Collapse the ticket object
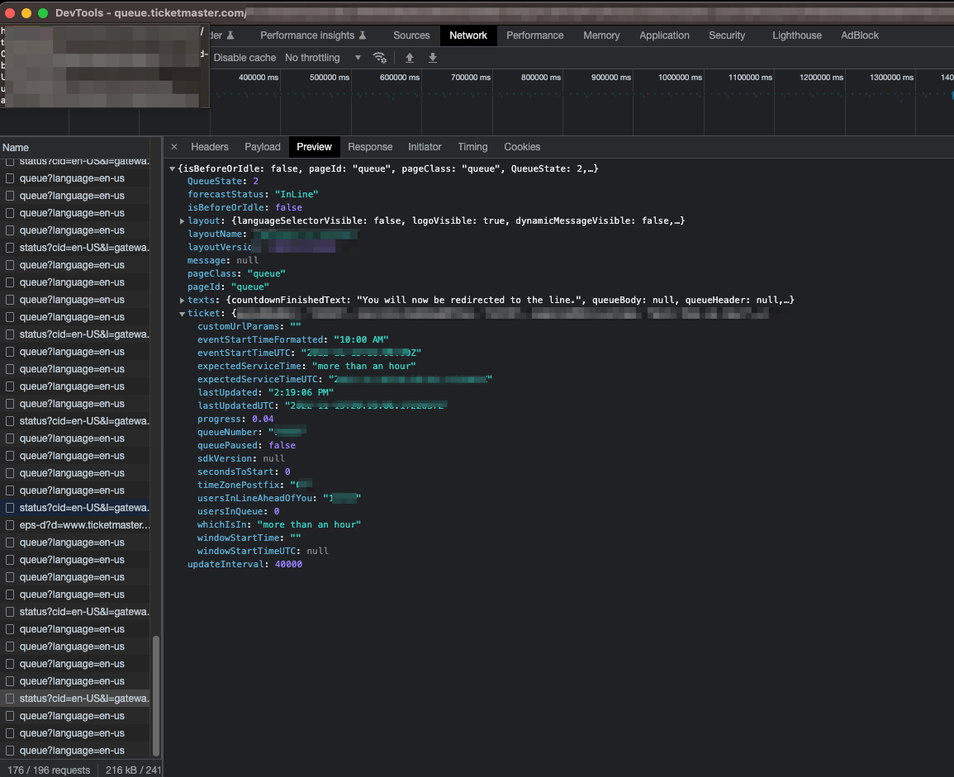The height and width of the screenshot is (777, 954). (182, 313)
